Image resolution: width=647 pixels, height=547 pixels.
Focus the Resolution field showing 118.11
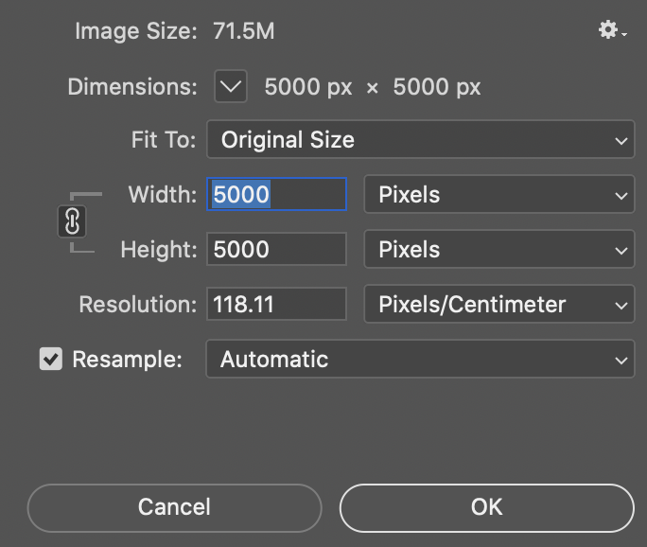point(276,305)
